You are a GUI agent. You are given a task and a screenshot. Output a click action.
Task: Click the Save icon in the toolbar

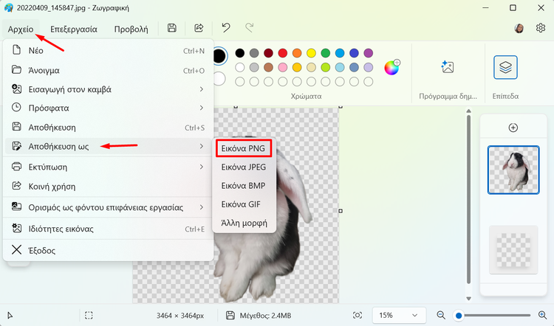click(x=172, y=28)
